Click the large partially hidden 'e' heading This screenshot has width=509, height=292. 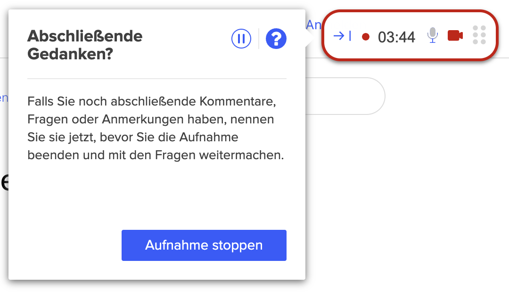coord(4,182)
